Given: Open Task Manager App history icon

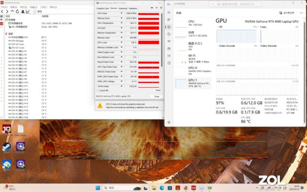Looking at the screenshot, I should [169, 34].
